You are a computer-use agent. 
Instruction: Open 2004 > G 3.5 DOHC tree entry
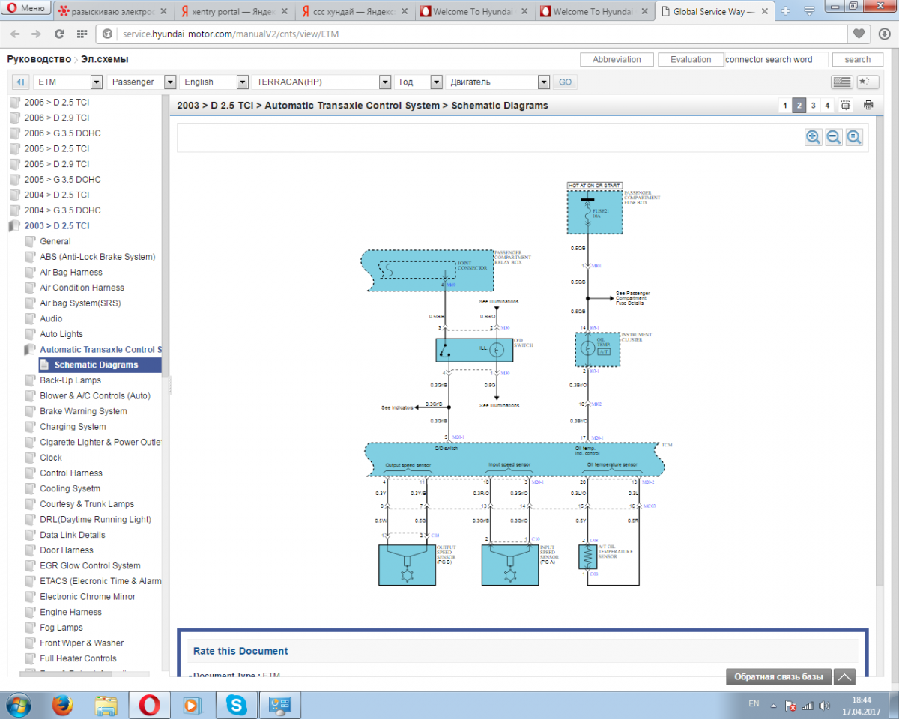62,210
